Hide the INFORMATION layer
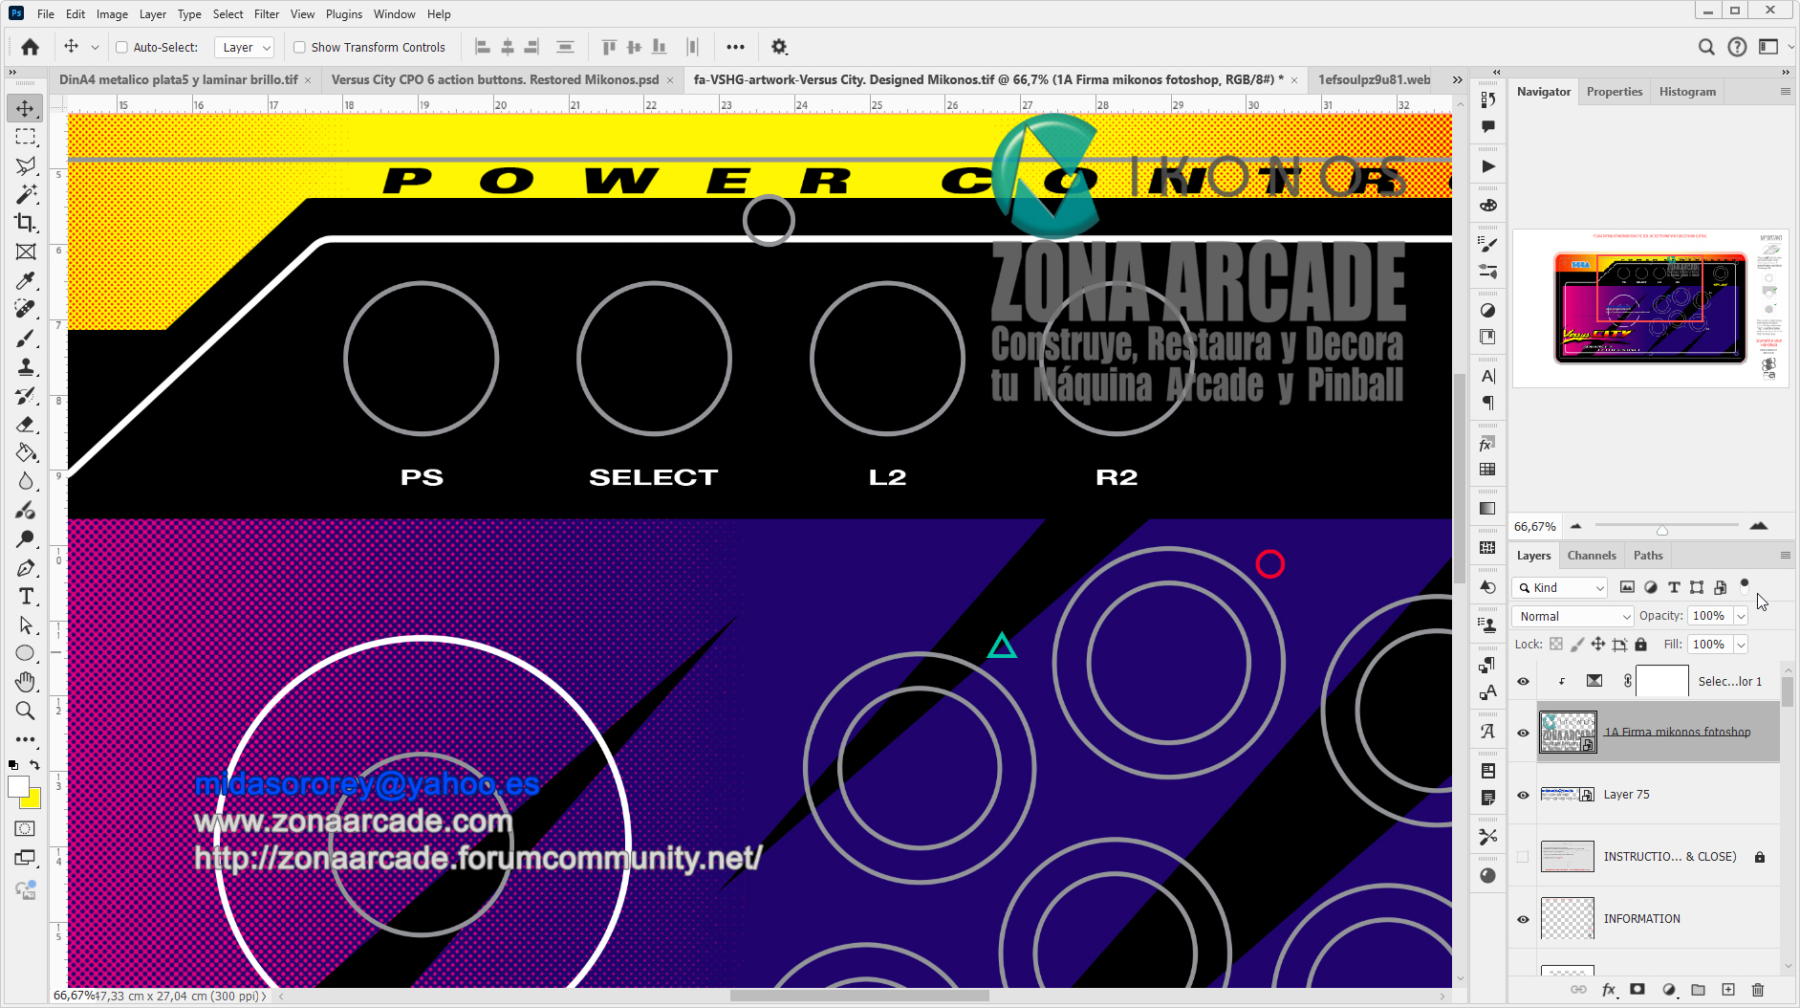1800x1008 pixels. pyautogui.click(x=1523, y=919)
